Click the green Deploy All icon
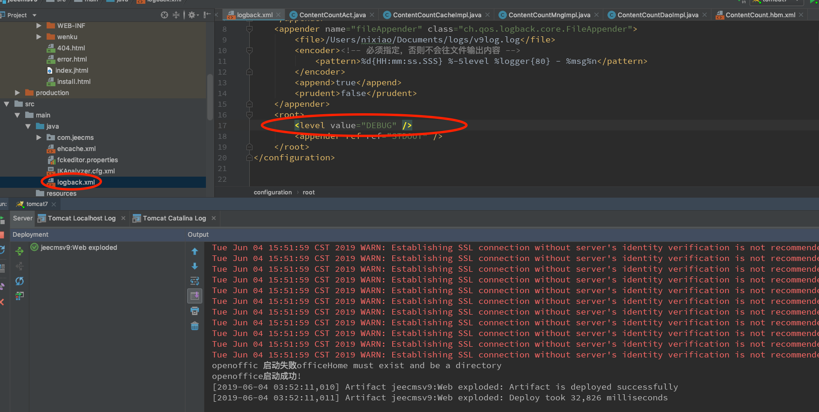 tap(20, 251)
